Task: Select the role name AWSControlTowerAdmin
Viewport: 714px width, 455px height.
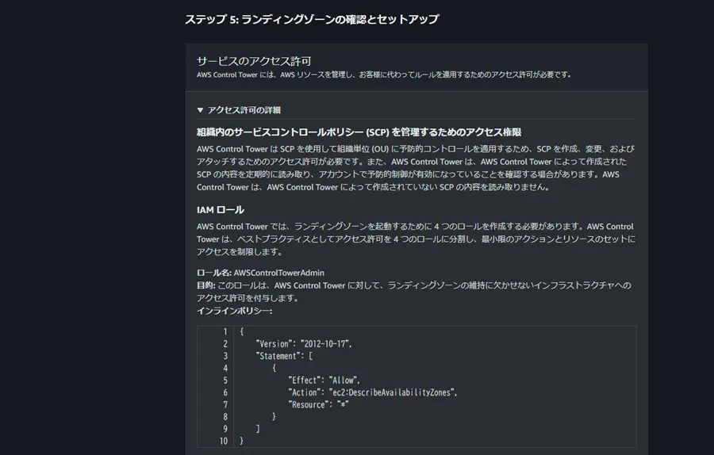Action: pos(278,273)
